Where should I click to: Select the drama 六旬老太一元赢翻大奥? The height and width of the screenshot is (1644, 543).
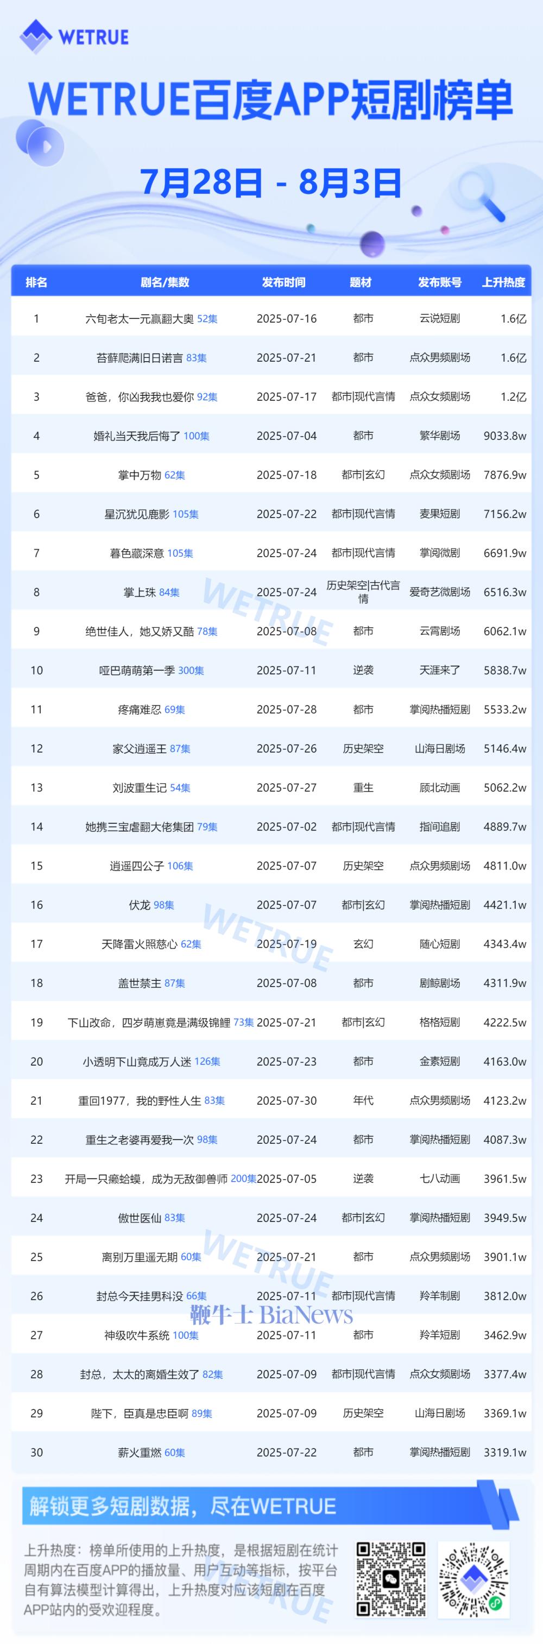[x=140, y=318]
